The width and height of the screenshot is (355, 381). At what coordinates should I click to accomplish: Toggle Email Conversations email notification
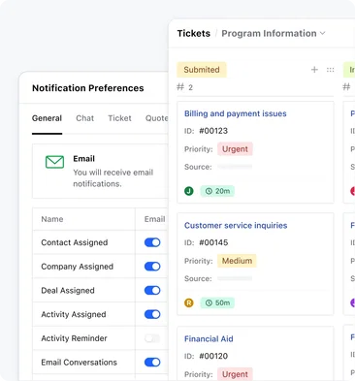tap(152, 362)
